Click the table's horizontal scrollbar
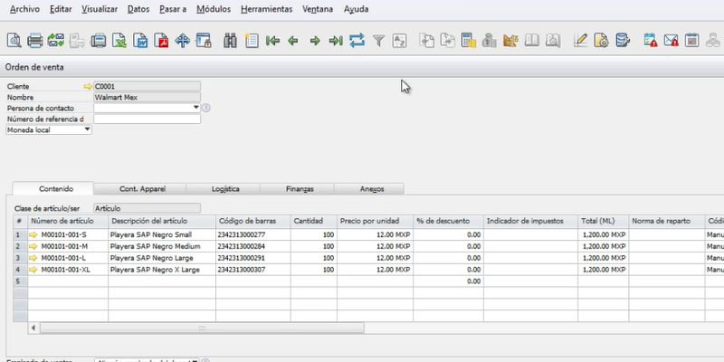This screenshot has height=362, width=724. (x=199, y=328)
